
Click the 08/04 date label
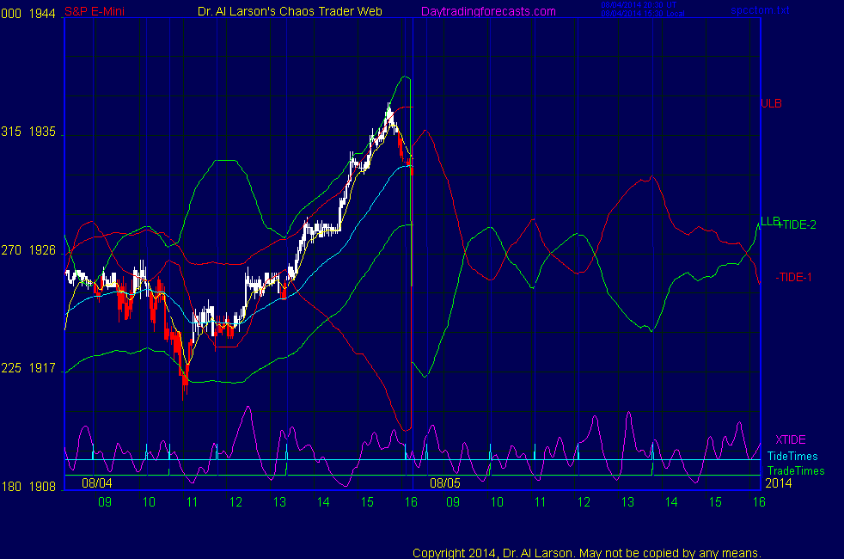pyautogui.click(x=97, y=483)
